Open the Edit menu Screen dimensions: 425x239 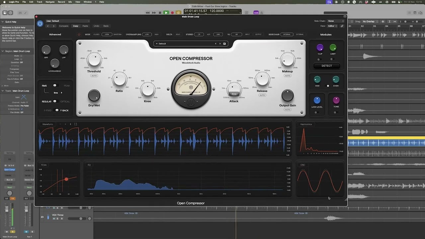click(31, 2)
